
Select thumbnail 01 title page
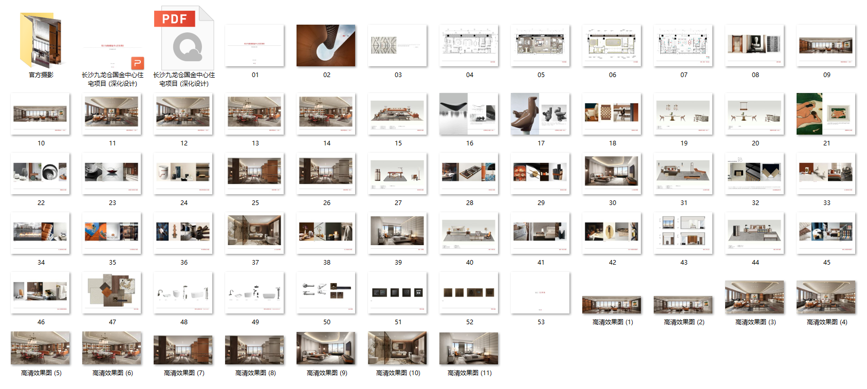tap(254, 46)
